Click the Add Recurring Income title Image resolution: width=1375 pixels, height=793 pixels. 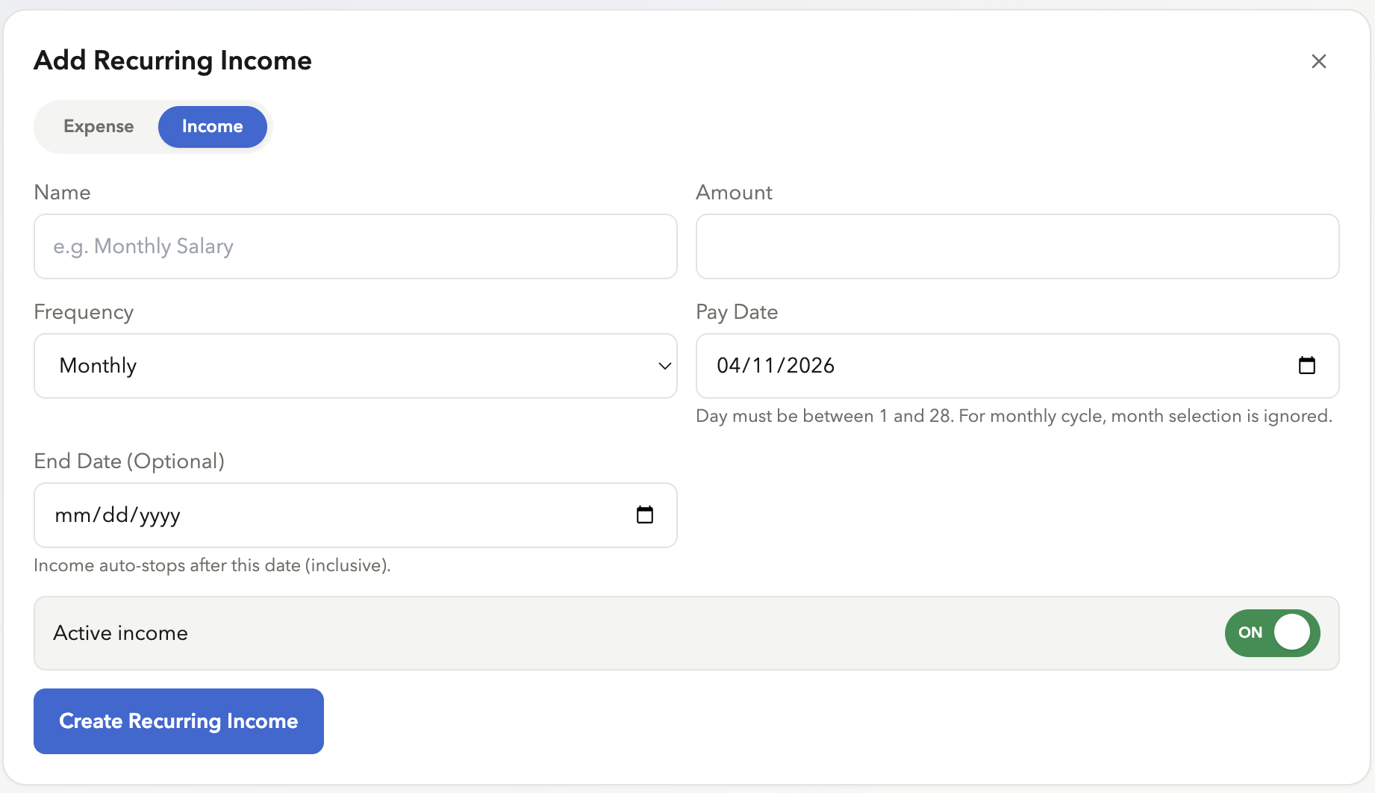[172, 60]
